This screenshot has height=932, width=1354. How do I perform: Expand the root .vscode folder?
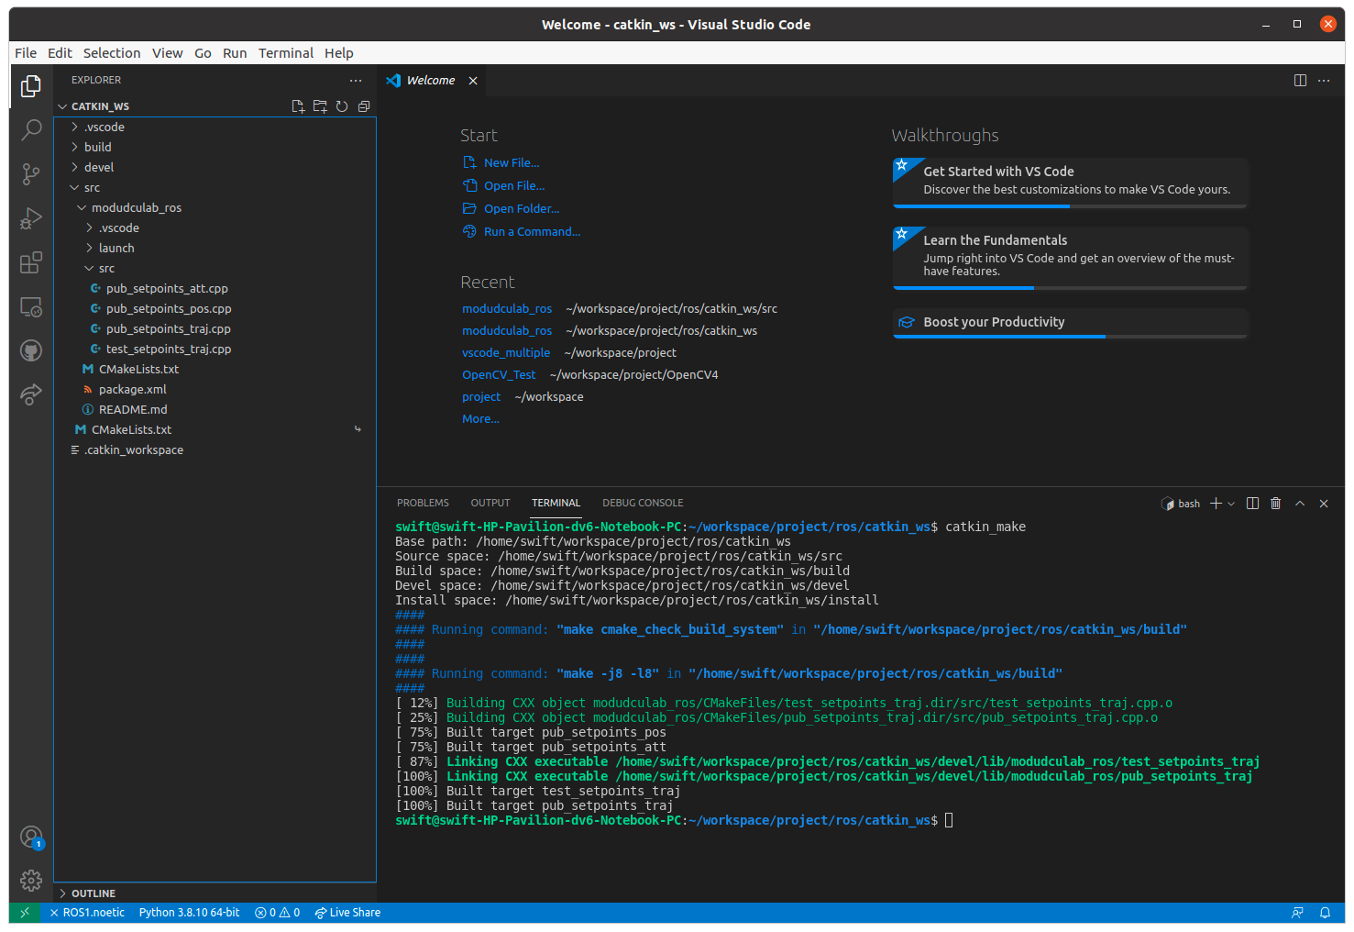215,127
